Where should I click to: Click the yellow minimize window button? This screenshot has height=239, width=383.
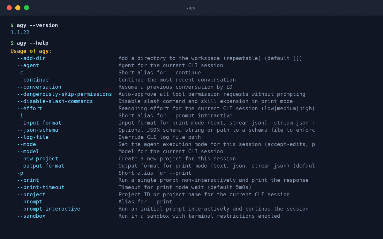pos(18,8)
